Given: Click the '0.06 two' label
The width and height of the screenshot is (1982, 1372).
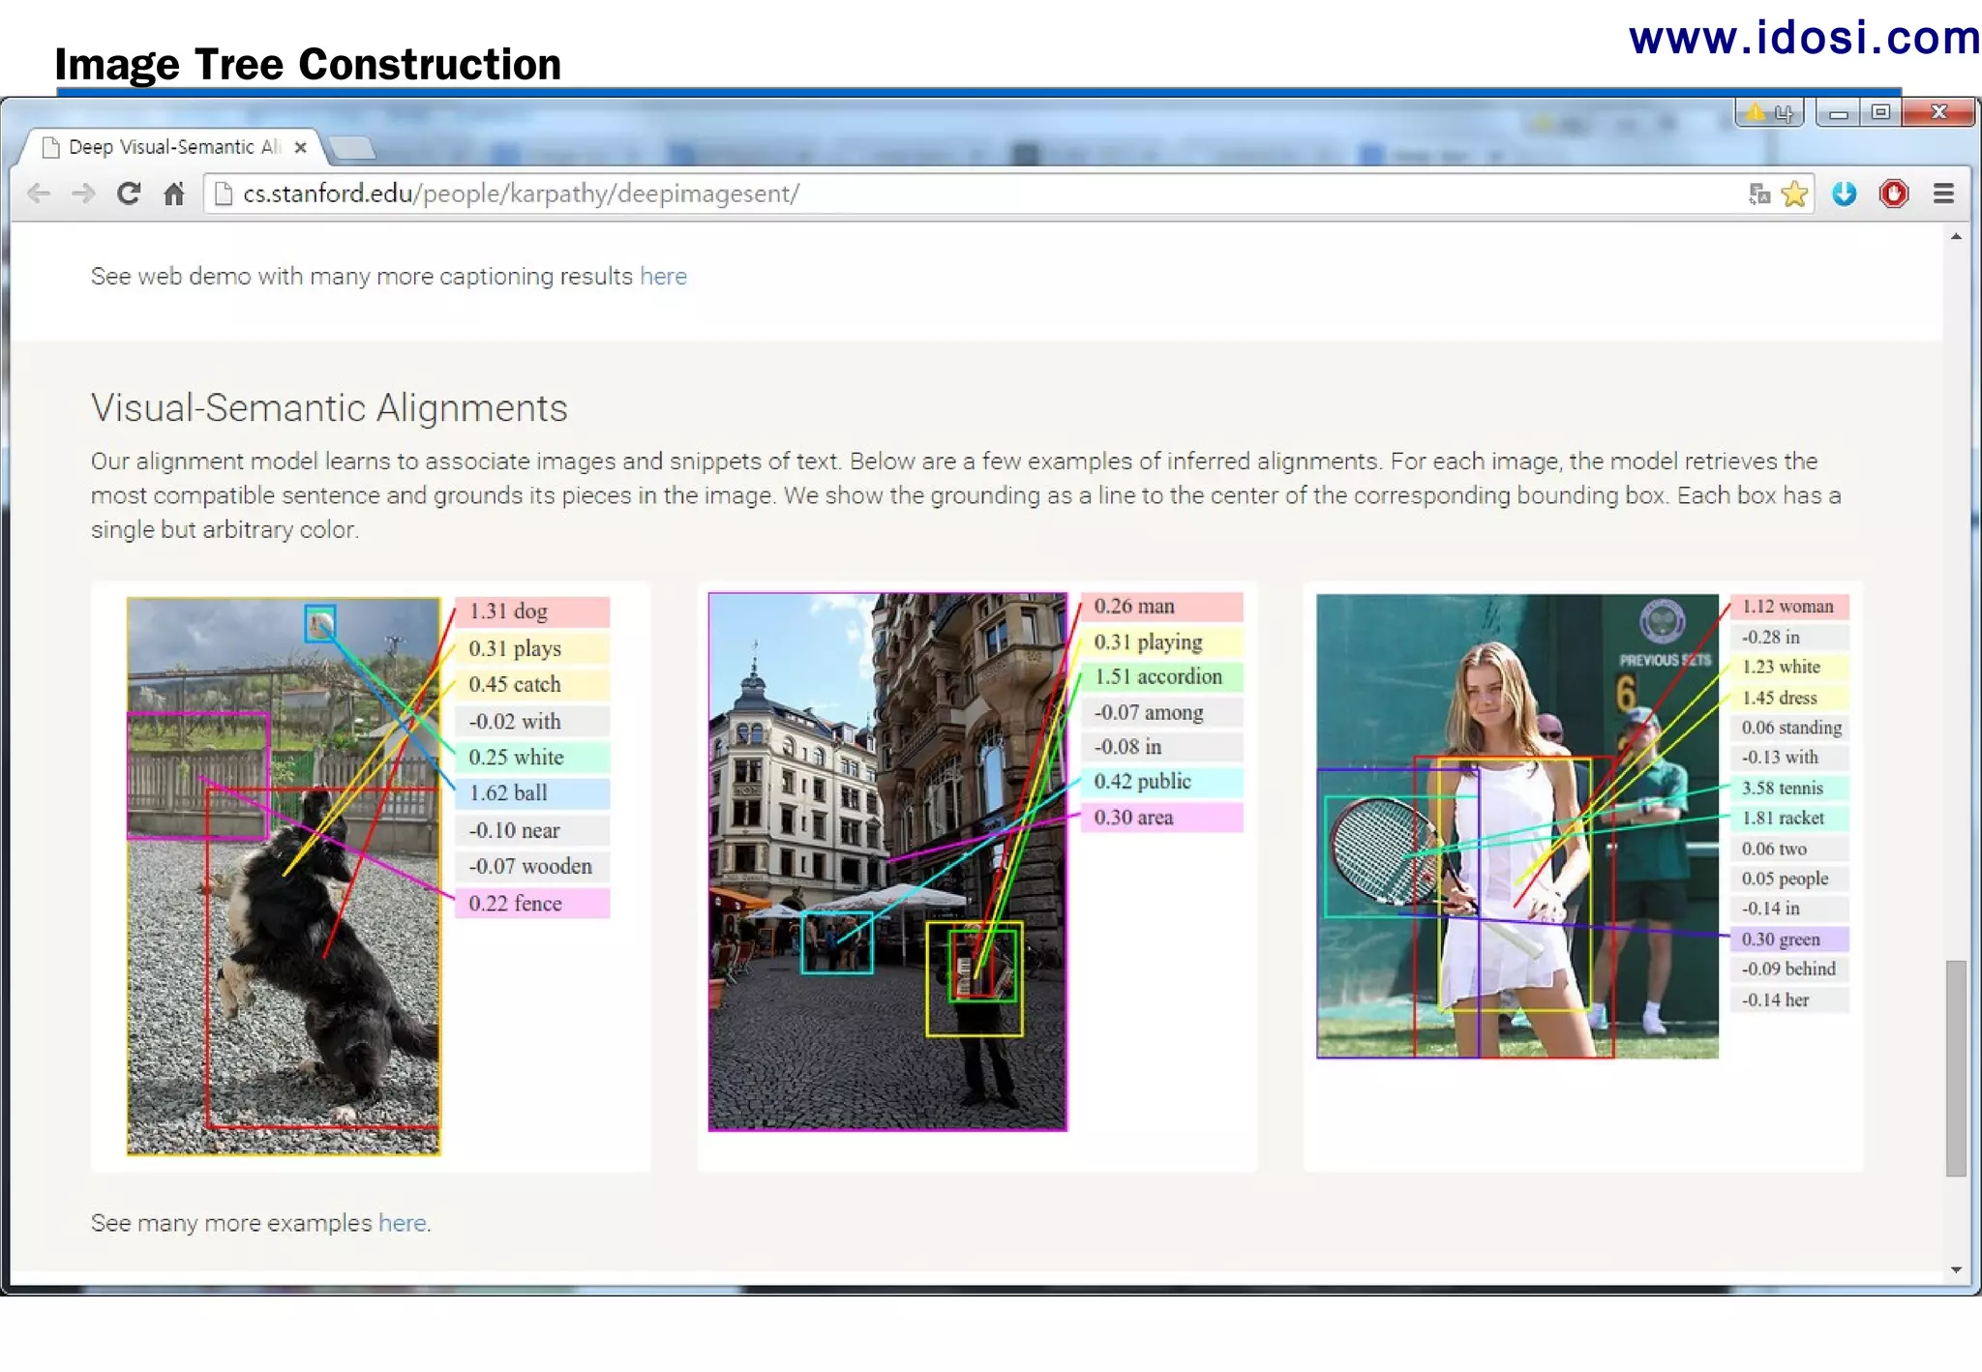Looking at the screenshot, I should pos(1789,849).
